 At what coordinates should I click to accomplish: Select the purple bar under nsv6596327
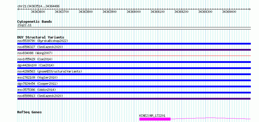134,50
